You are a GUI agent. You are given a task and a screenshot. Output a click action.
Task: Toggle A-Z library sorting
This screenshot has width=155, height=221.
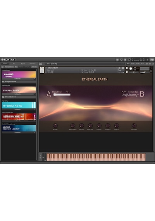point(16,67)
